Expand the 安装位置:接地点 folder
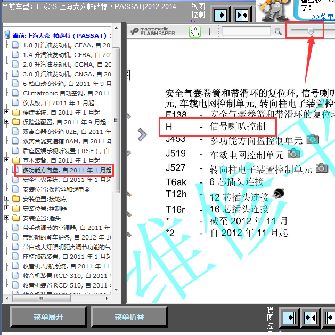The image size is (335, 335). tap(6, 198)
